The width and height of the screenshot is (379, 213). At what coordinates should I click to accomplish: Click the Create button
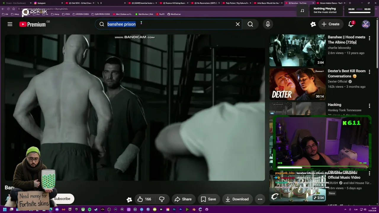pyautogui.click(x=330, y=24)
